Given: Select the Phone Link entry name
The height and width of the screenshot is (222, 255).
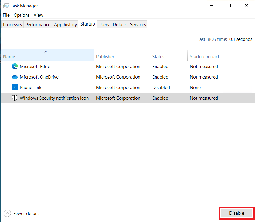Looking at the screenshot, I should pos(31,88).
